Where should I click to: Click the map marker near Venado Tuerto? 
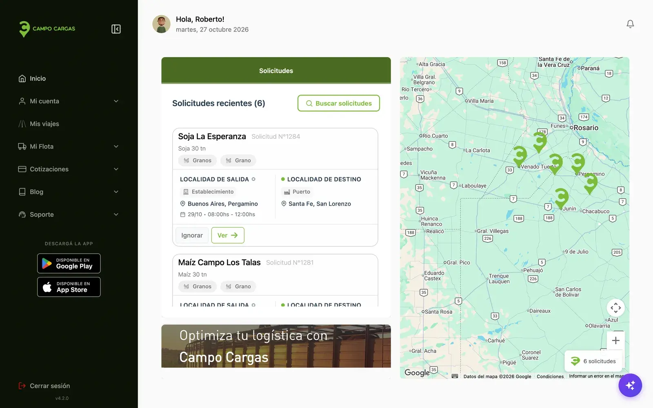coord(520,157)
